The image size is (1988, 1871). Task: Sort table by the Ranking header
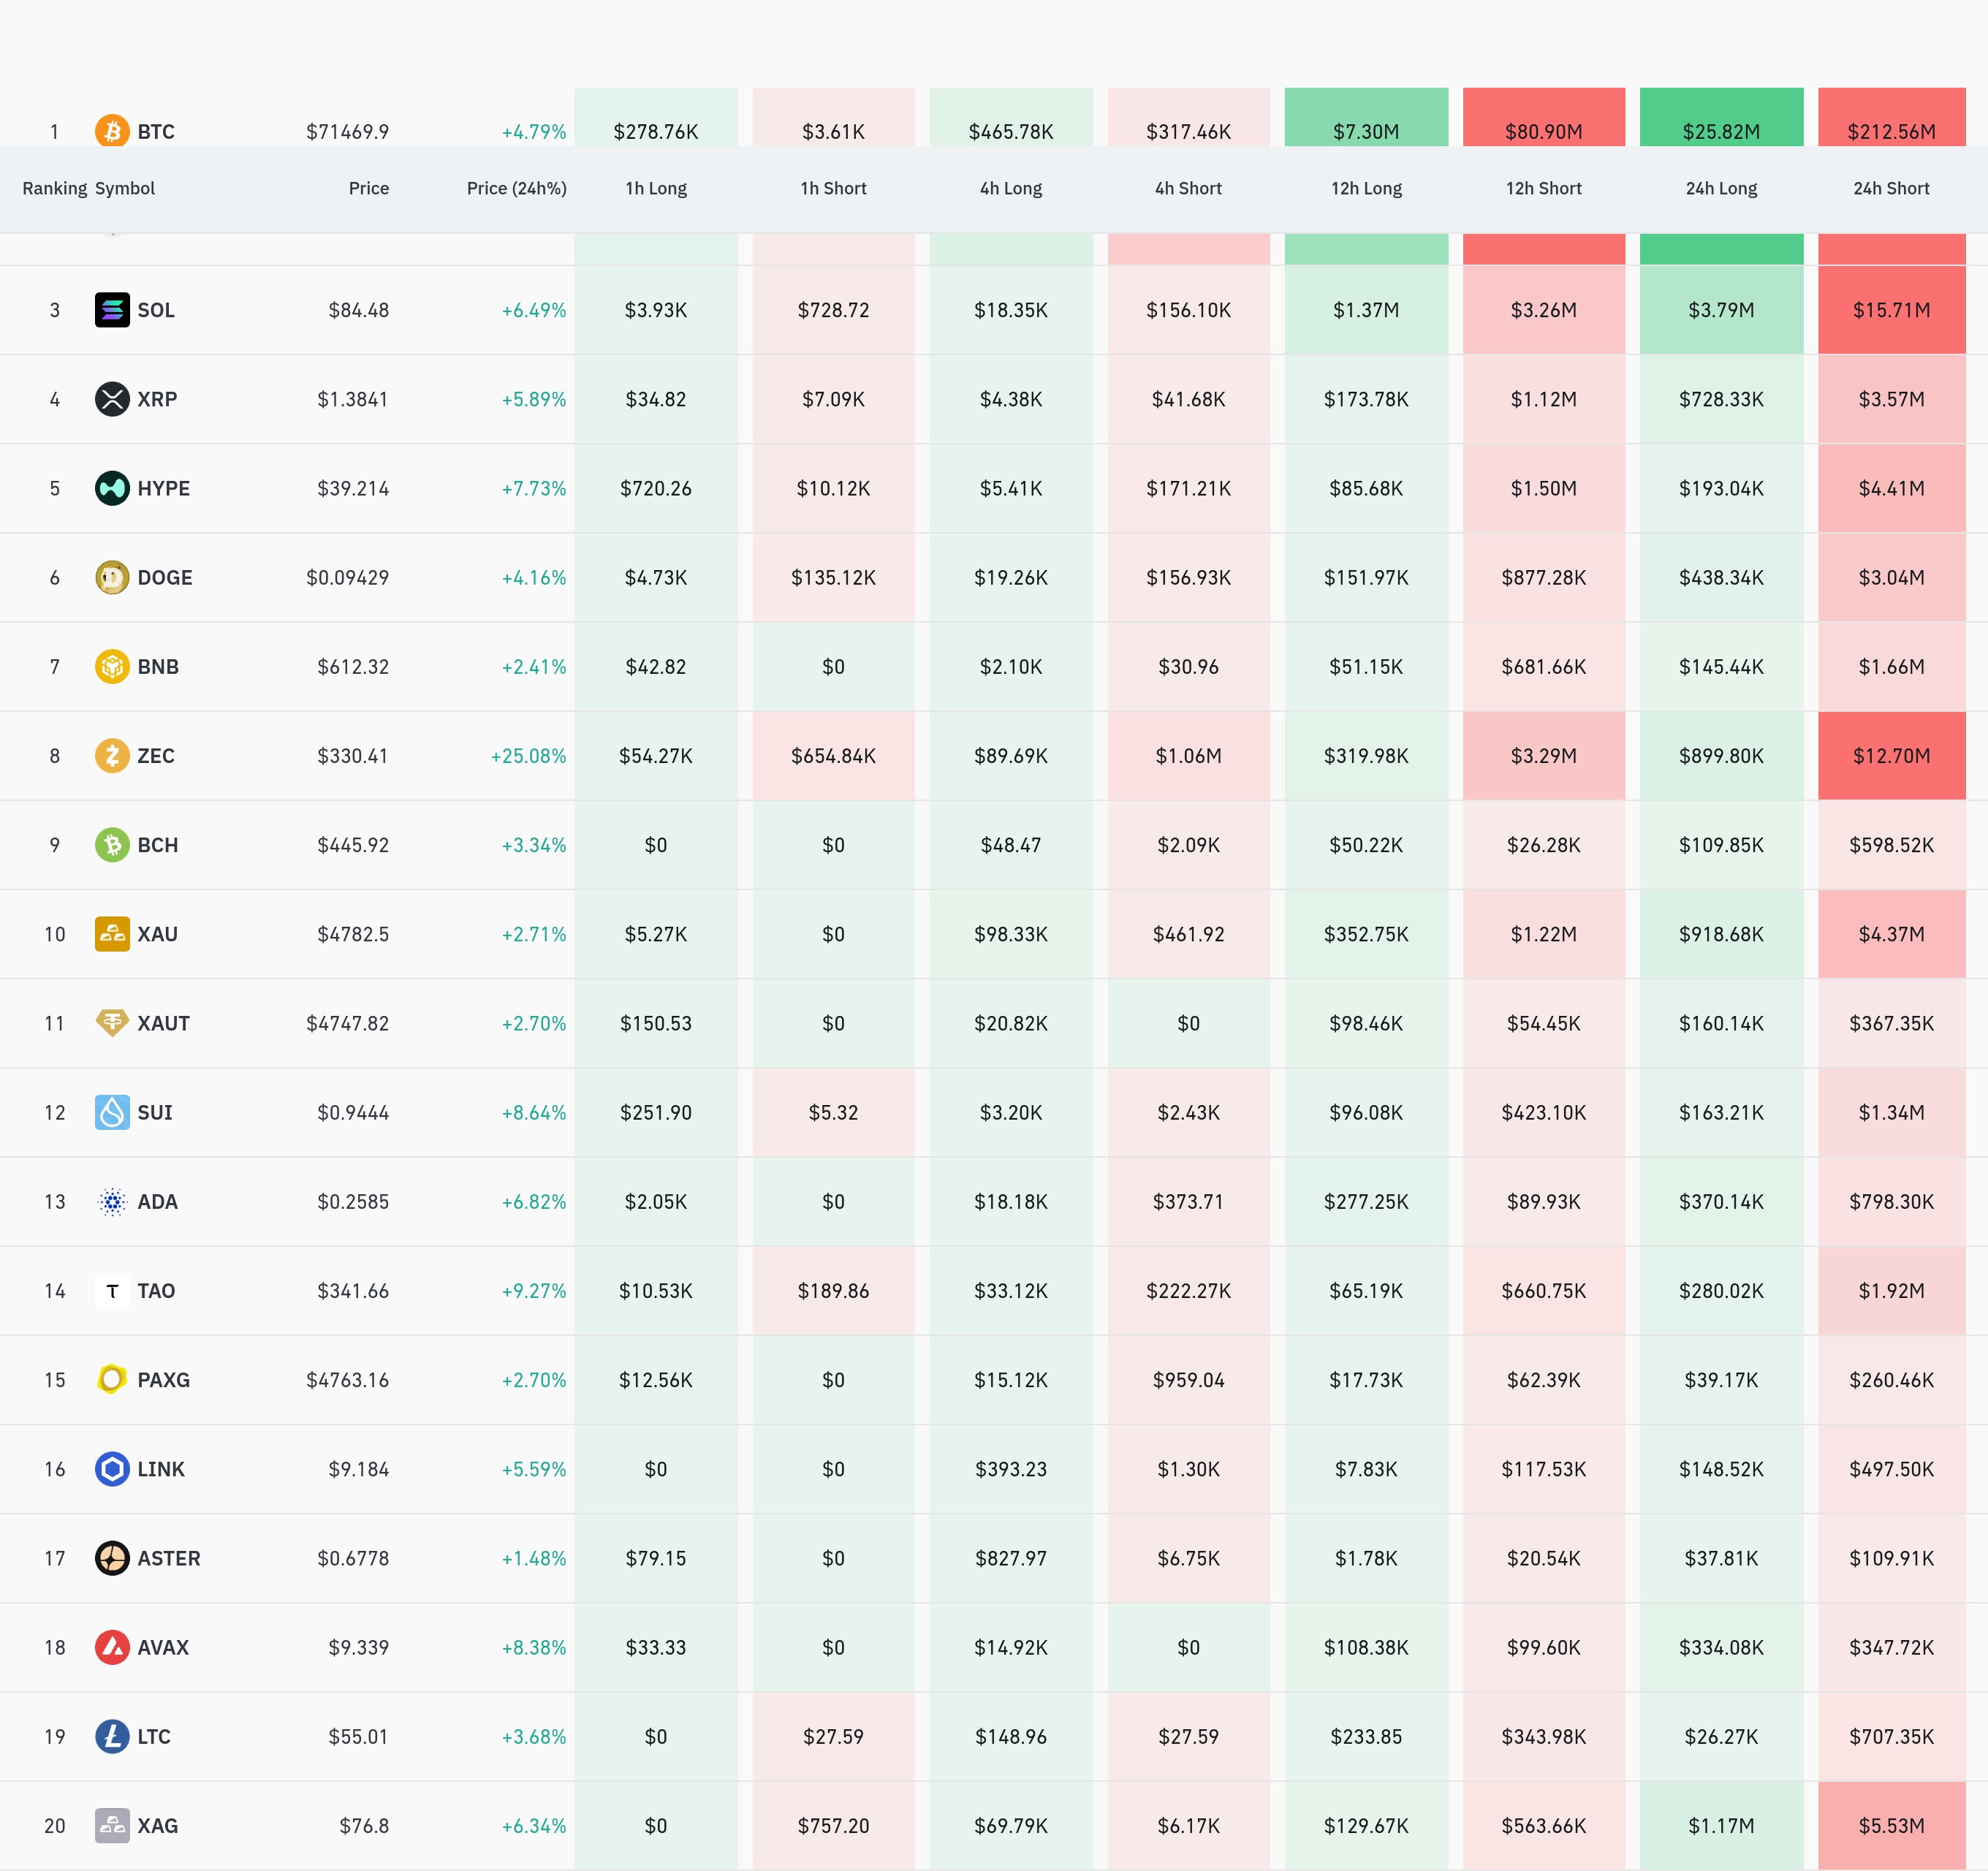point(54,188)
